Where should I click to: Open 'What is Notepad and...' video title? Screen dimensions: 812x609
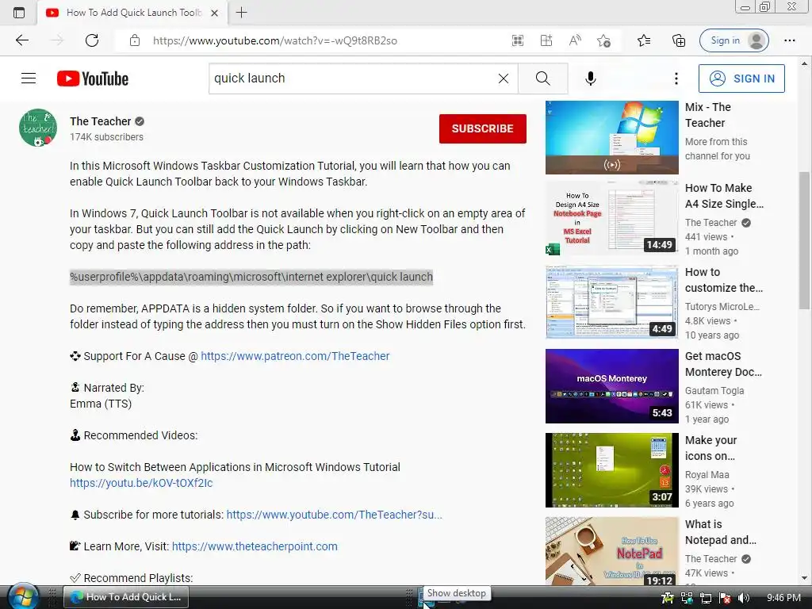coord(720,532)
